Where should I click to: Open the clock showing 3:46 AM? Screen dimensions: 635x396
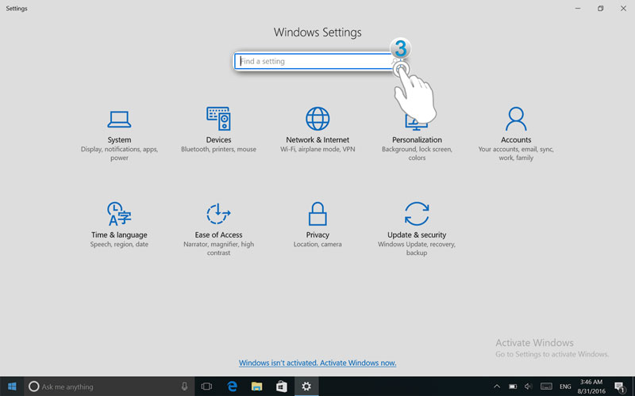[x=591, y=386]
